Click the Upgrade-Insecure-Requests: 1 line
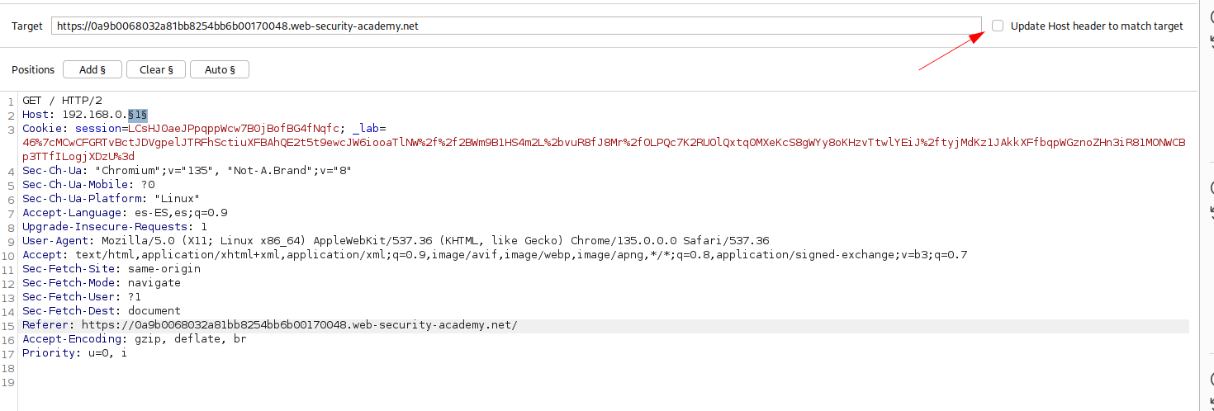Viewport: 1214px width, 411px height. 115,226
